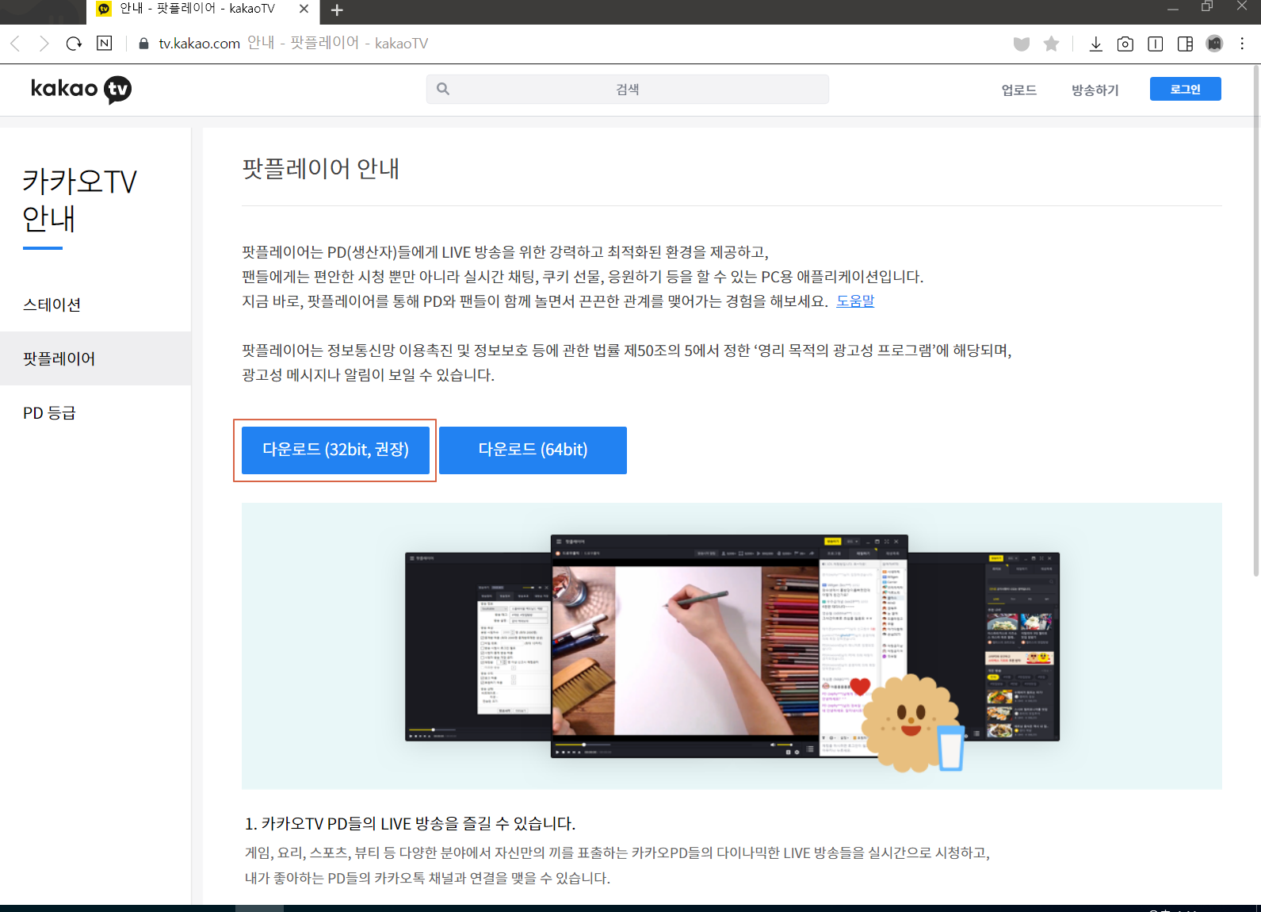
Task: Bookmark page with the star icon
Action: tap(1051, 44)
